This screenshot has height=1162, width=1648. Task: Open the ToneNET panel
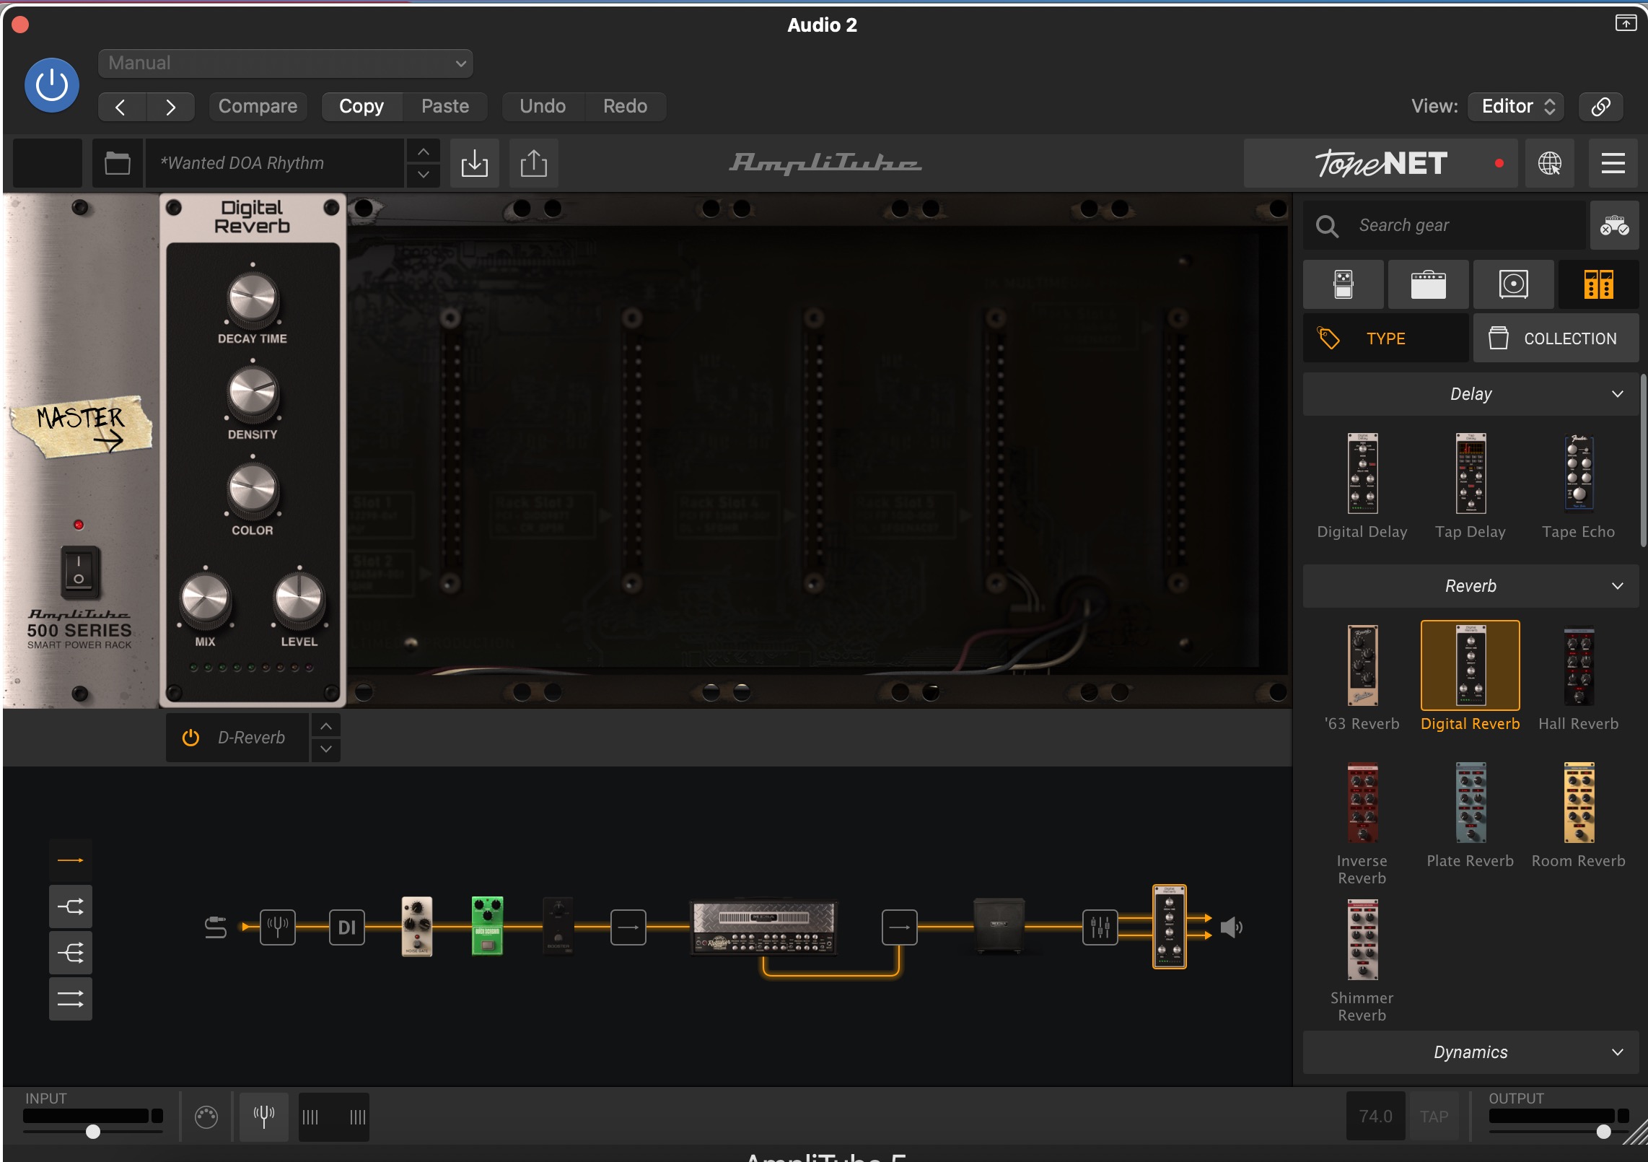[1380, 163]
